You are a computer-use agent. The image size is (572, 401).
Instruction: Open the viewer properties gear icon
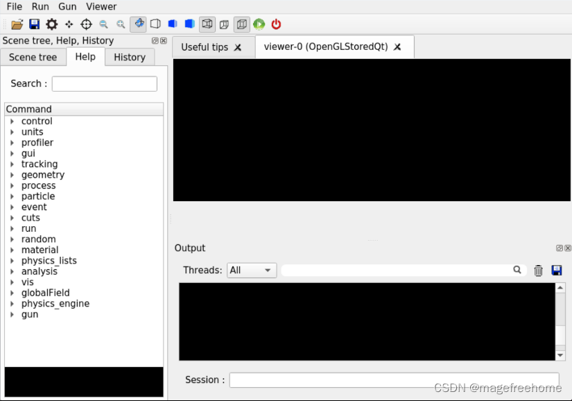51,24
